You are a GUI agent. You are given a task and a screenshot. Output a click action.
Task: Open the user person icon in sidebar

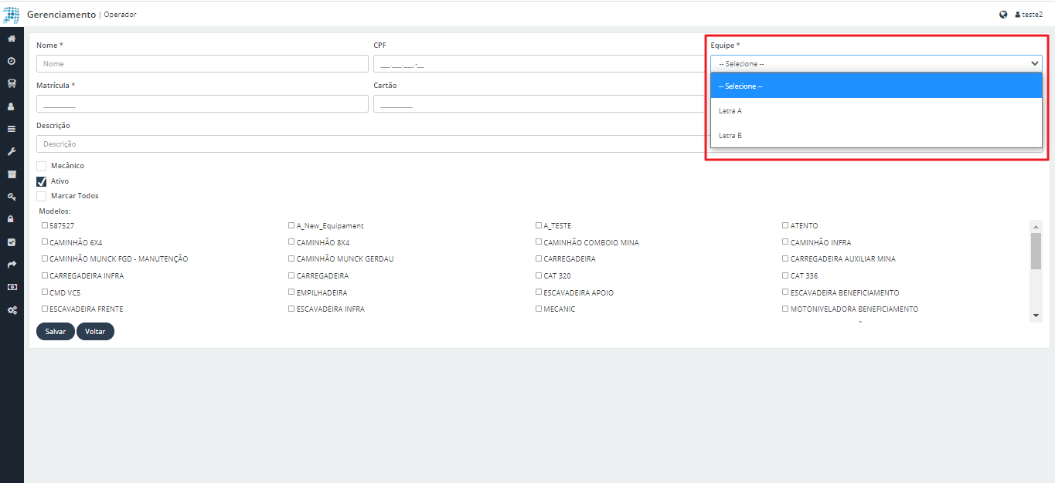[12, 106]
